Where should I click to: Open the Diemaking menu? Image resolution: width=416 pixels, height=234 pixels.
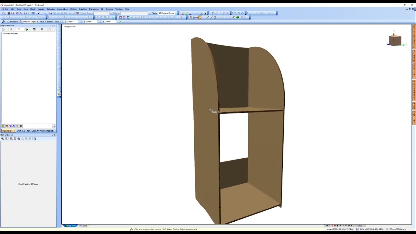pos(94,9)
